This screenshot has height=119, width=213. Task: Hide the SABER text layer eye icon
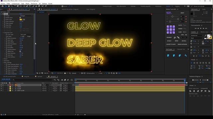pyautogui.click(x=1, y=87)
